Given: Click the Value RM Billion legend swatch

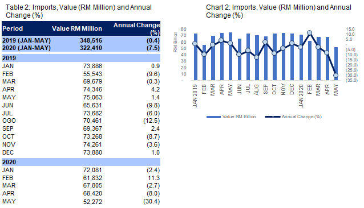Looking at the screenshot, I should (x=213, y=117).
